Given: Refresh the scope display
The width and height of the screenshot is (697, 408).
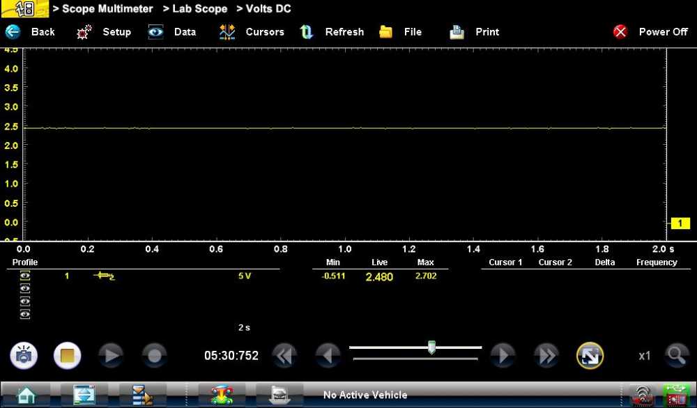Looking at the screenshot, I should tap(307, 31).
